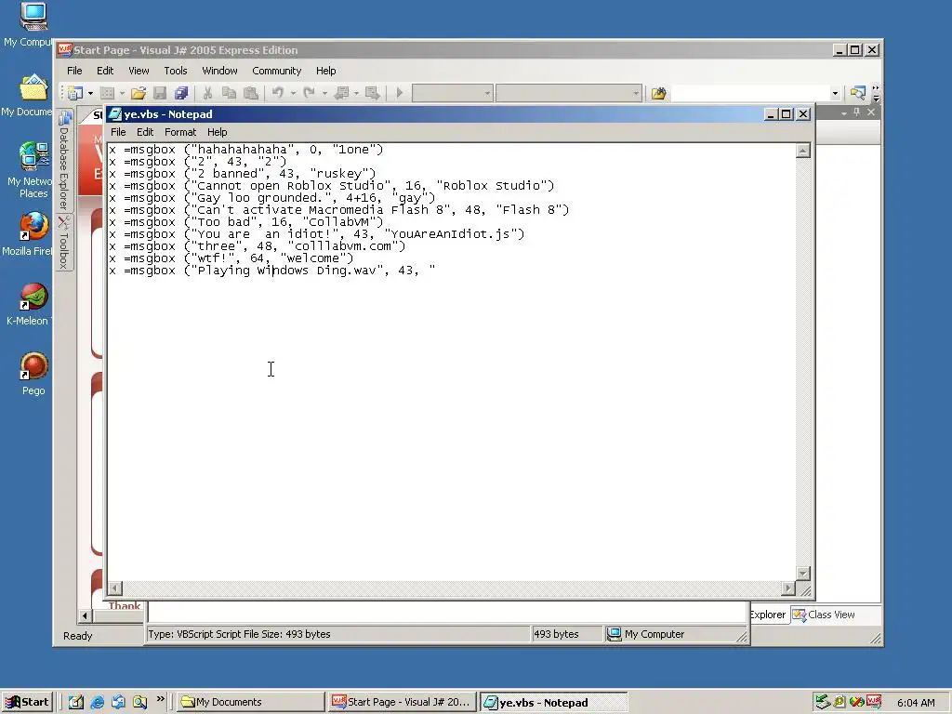Click the Visual J# tray icon
The image size is (952, 714).
[x=874, y=702]
